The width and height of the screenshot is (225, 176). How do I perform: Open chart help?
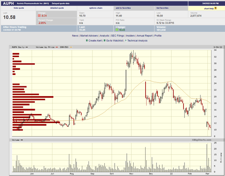click(x=209, y=8)
